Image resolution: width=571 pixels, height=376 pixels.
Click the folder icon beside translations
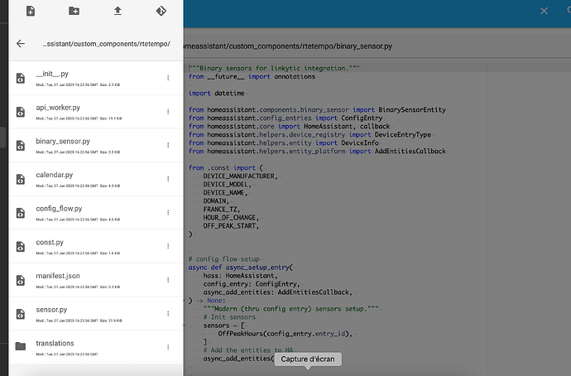click(21, 346)
